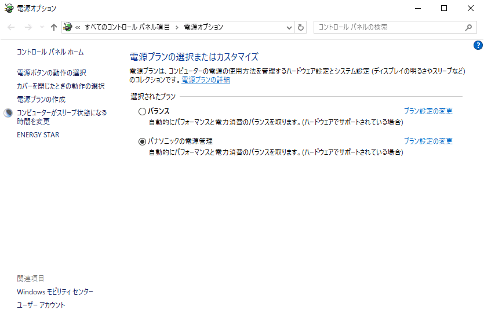Click the Forward navigation arrow

pos(27,27)
